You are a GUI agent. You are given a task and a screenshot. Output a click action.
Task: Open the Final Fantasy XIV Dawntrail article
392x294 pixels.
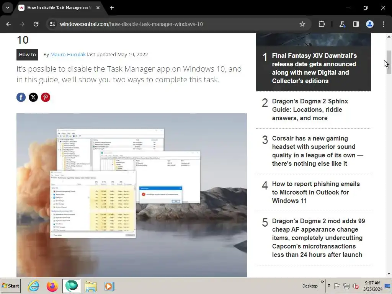tap(314, 68)
